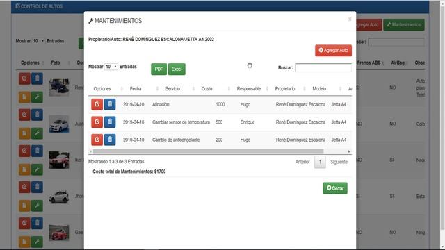The height and width of the screenshot is (250, 445).
Task: Click the background page search field
Action: [x=396, y=42]
